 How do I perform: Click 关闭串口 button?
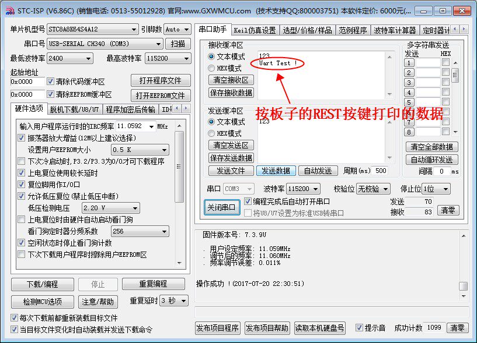221,207
